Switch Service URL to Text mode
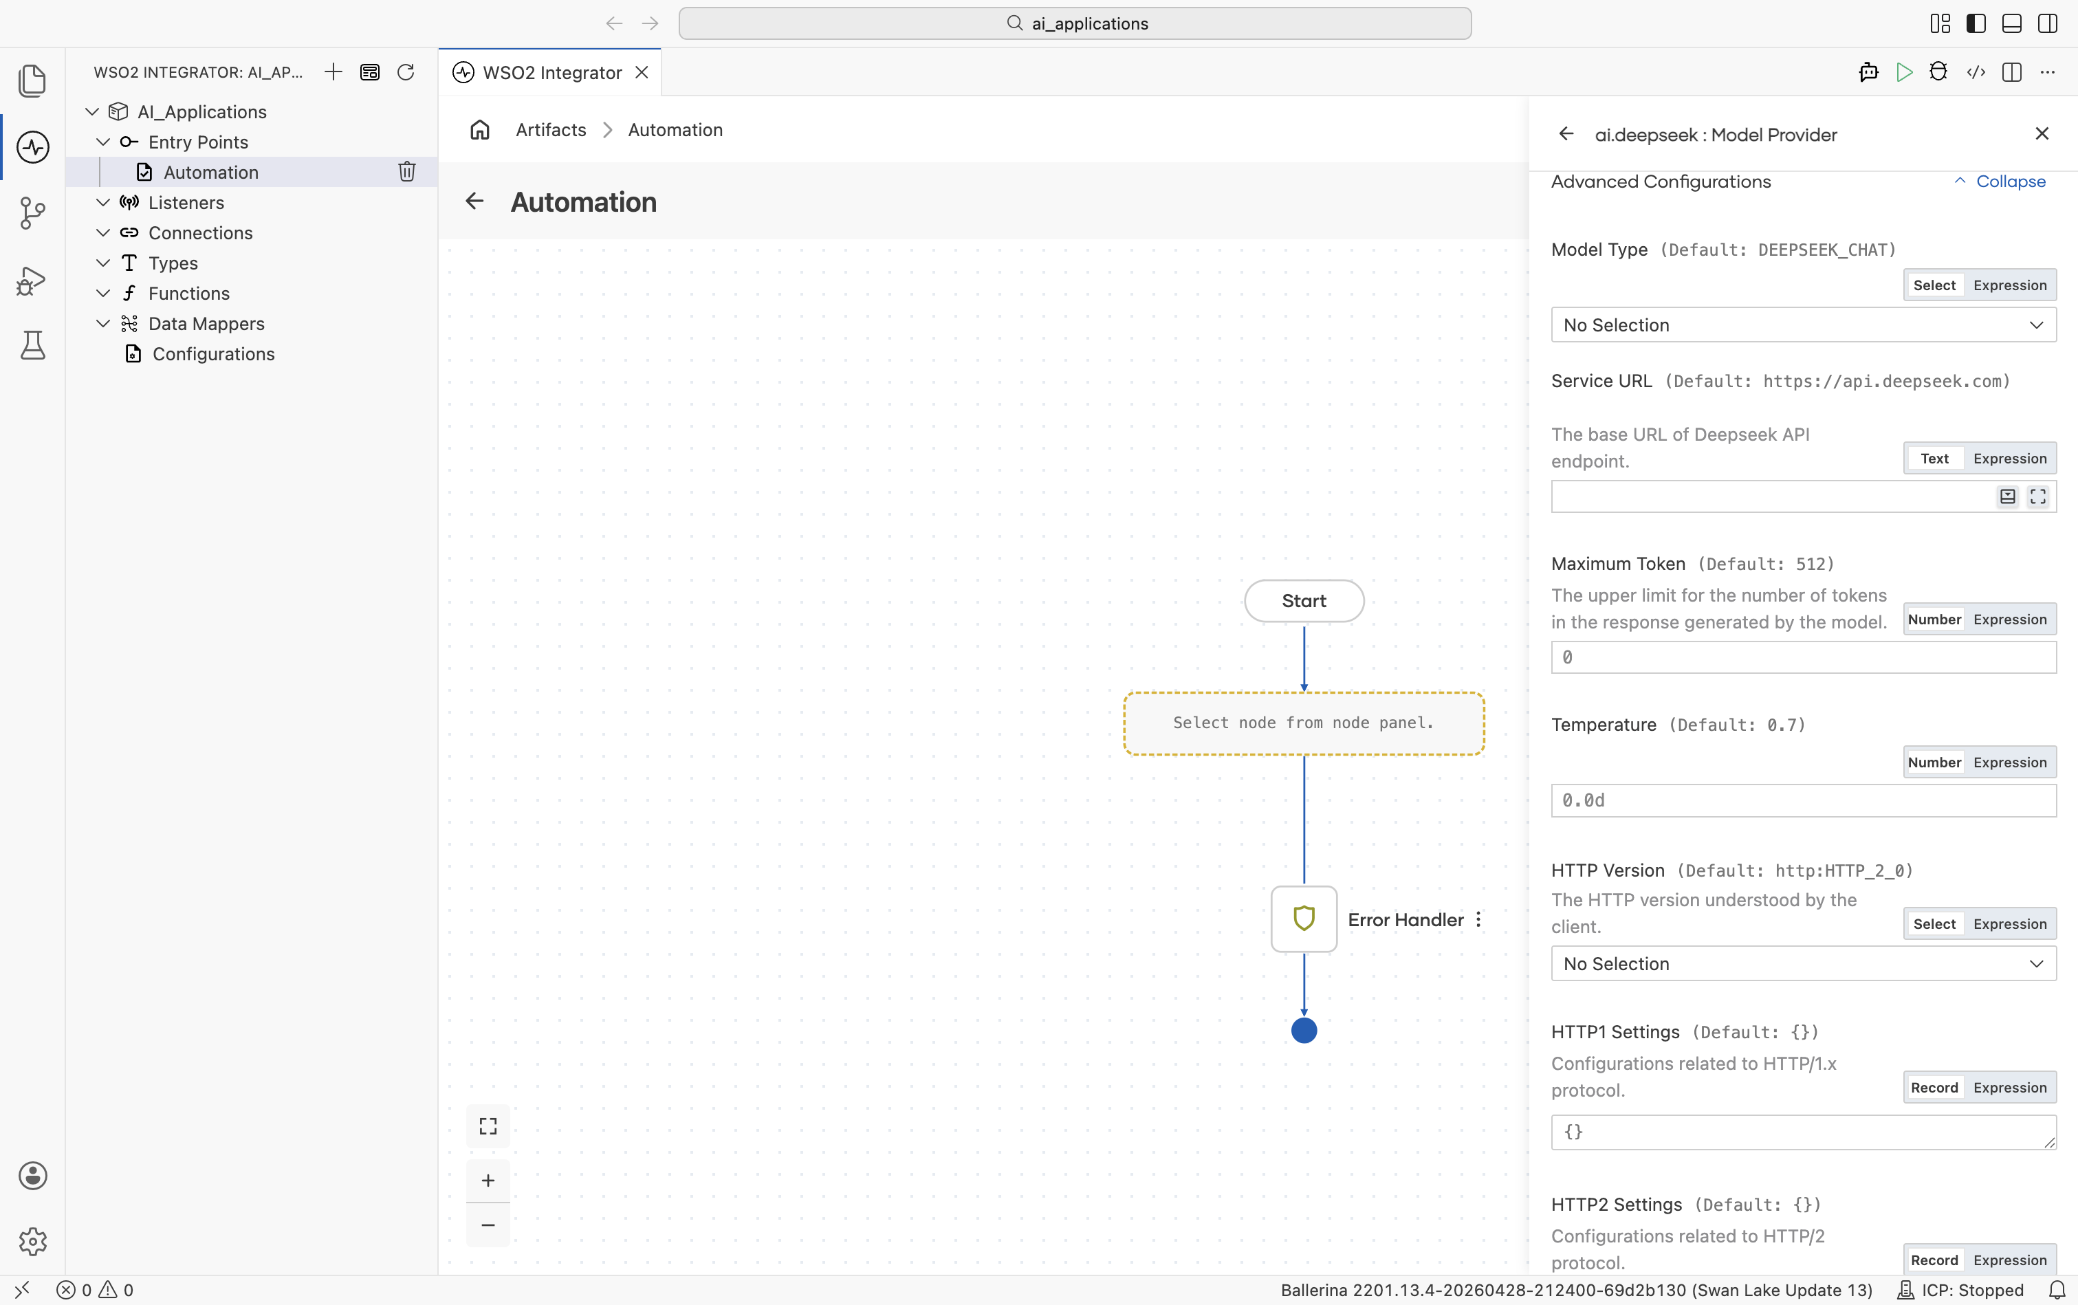This screenshot has width=2078, height=1305. [1934, 459]
